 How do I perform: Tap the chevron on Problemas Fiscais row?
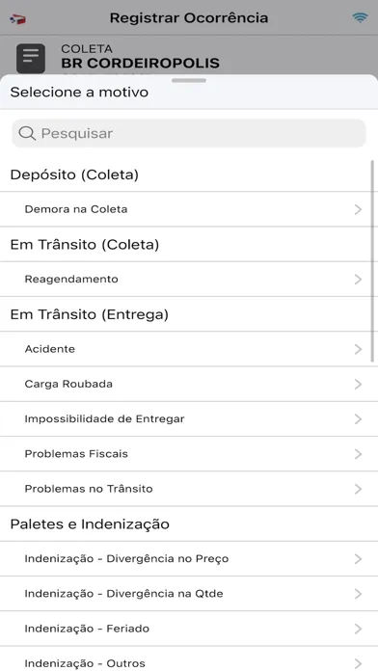tap(359, 454)
